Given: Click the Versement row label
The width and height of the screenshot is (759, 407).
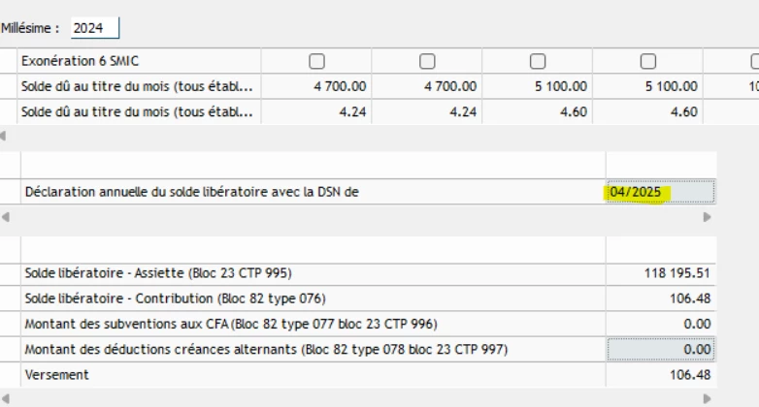Looking at the screenshot, I should [x=57, y=375].
